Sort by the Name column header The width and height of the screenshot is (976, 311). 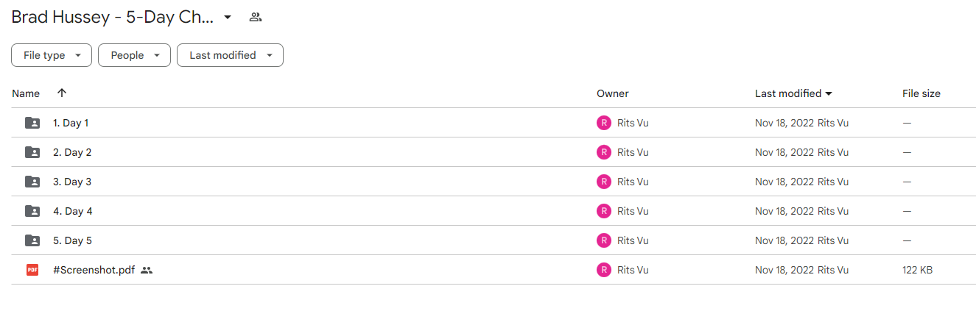[26, 93]
